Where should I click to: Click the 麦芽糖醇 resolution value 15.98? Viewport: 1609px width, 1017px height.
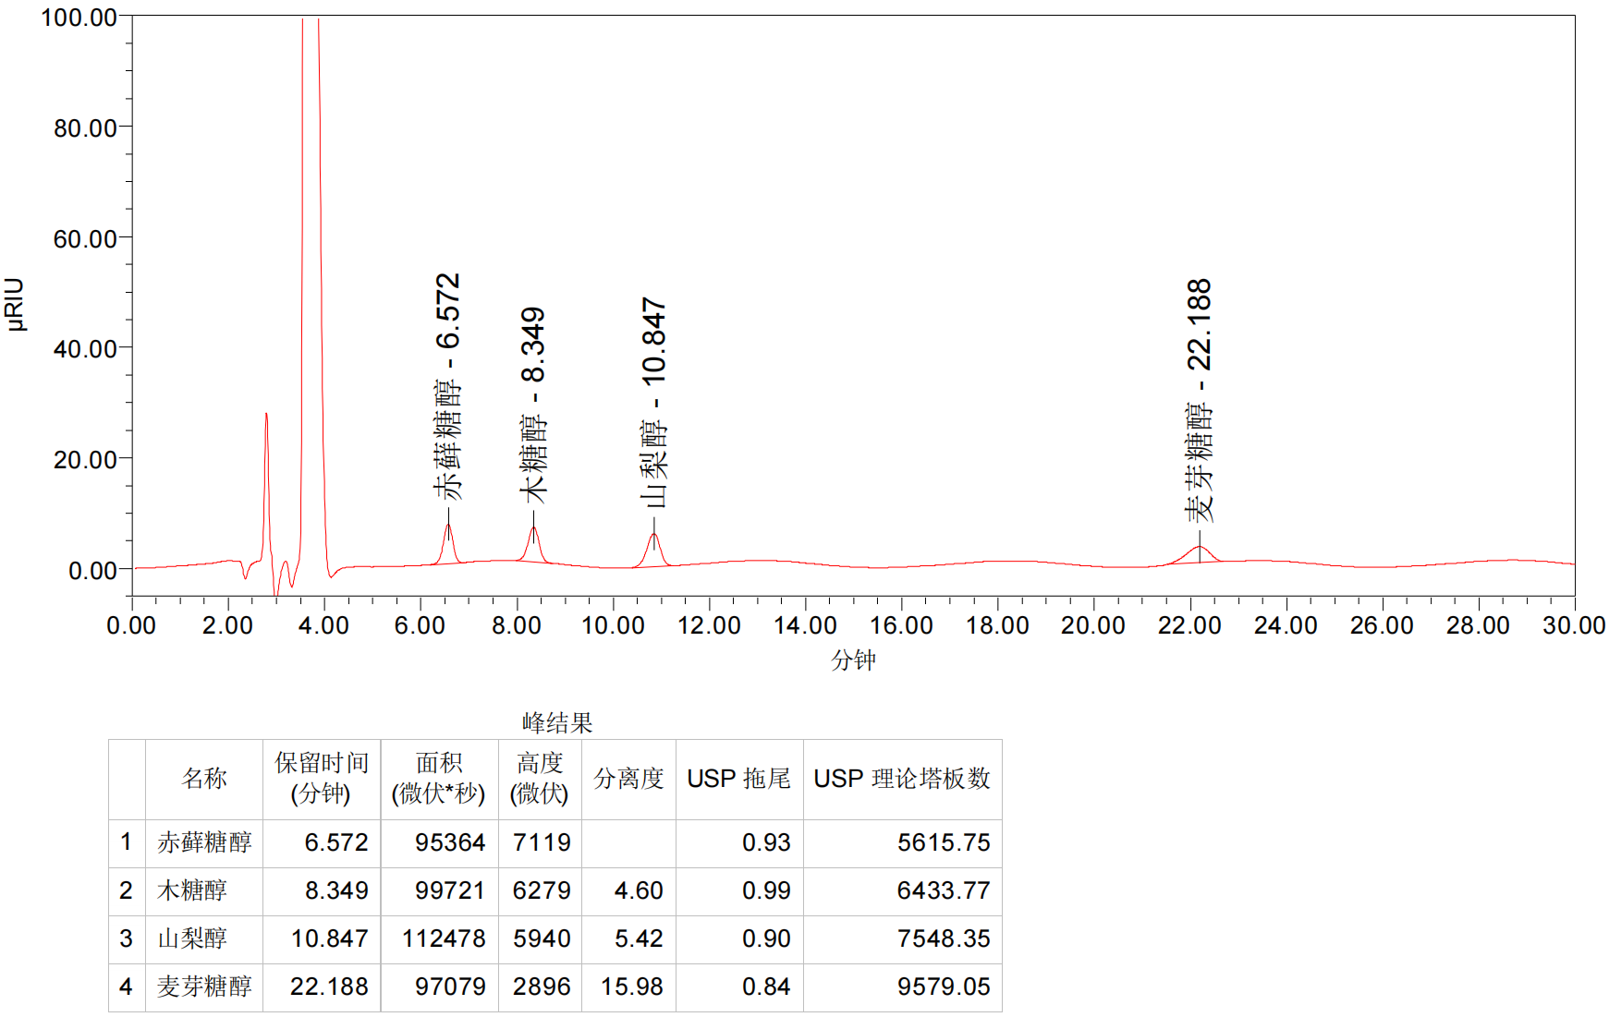[x=632, y=987]
